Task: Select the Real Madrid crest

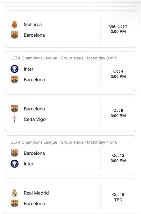Action: pyautogui.click(x=15, y=193)
